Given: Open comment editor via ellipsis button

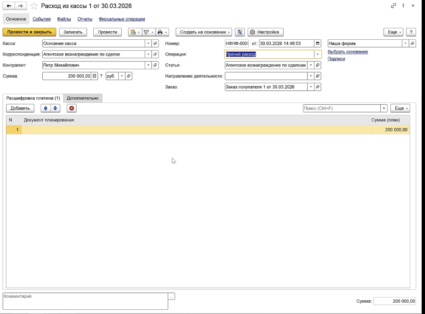Looking at the screenshot, I should point(172,296).
